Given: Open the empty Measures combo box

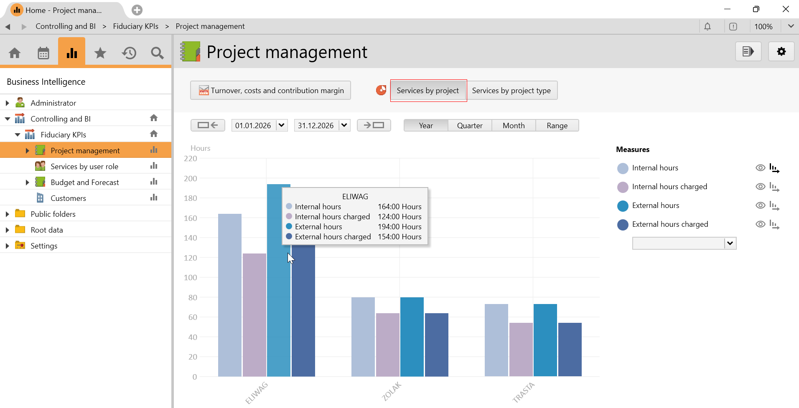Looking at the screenshot, I should tap(730, 243).
